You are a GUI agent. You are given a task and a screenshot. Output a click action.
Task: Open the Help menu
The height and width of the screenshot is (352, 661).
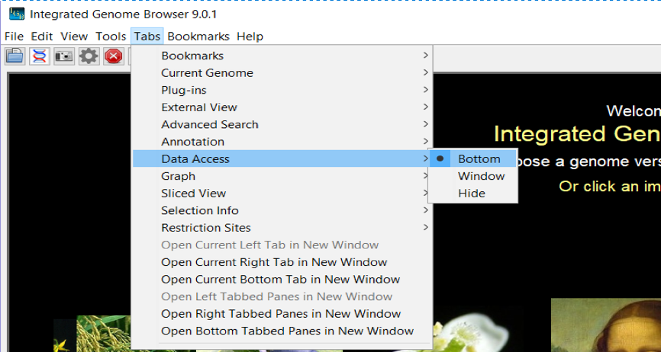pyautogui.click(x=250, y=36)
